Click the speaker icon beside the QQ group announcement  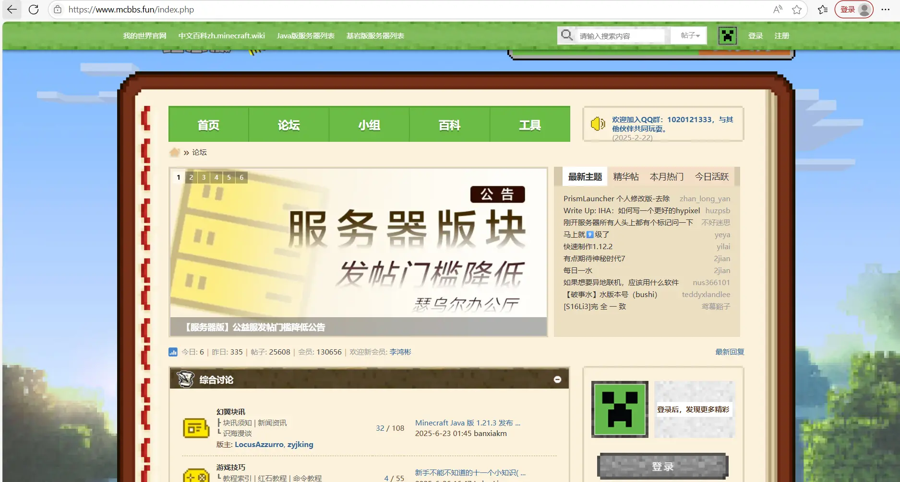point(597,124)
